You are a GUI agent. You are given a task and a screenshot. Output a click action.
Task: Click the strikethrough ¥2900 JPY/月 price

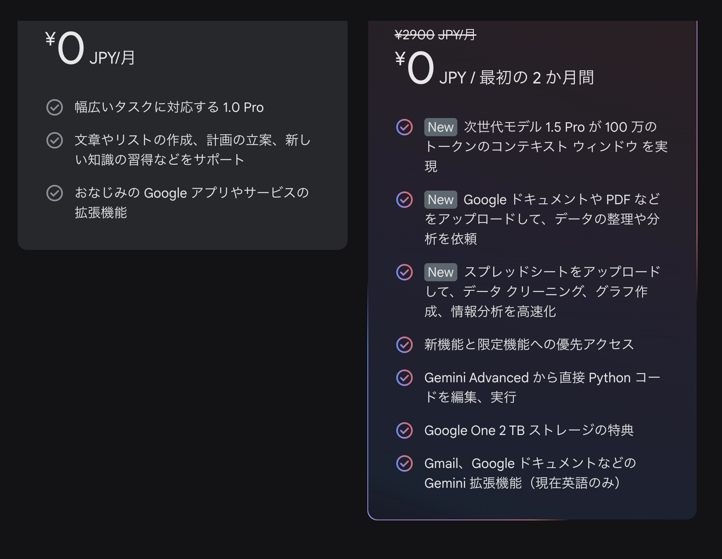(435, 35)
